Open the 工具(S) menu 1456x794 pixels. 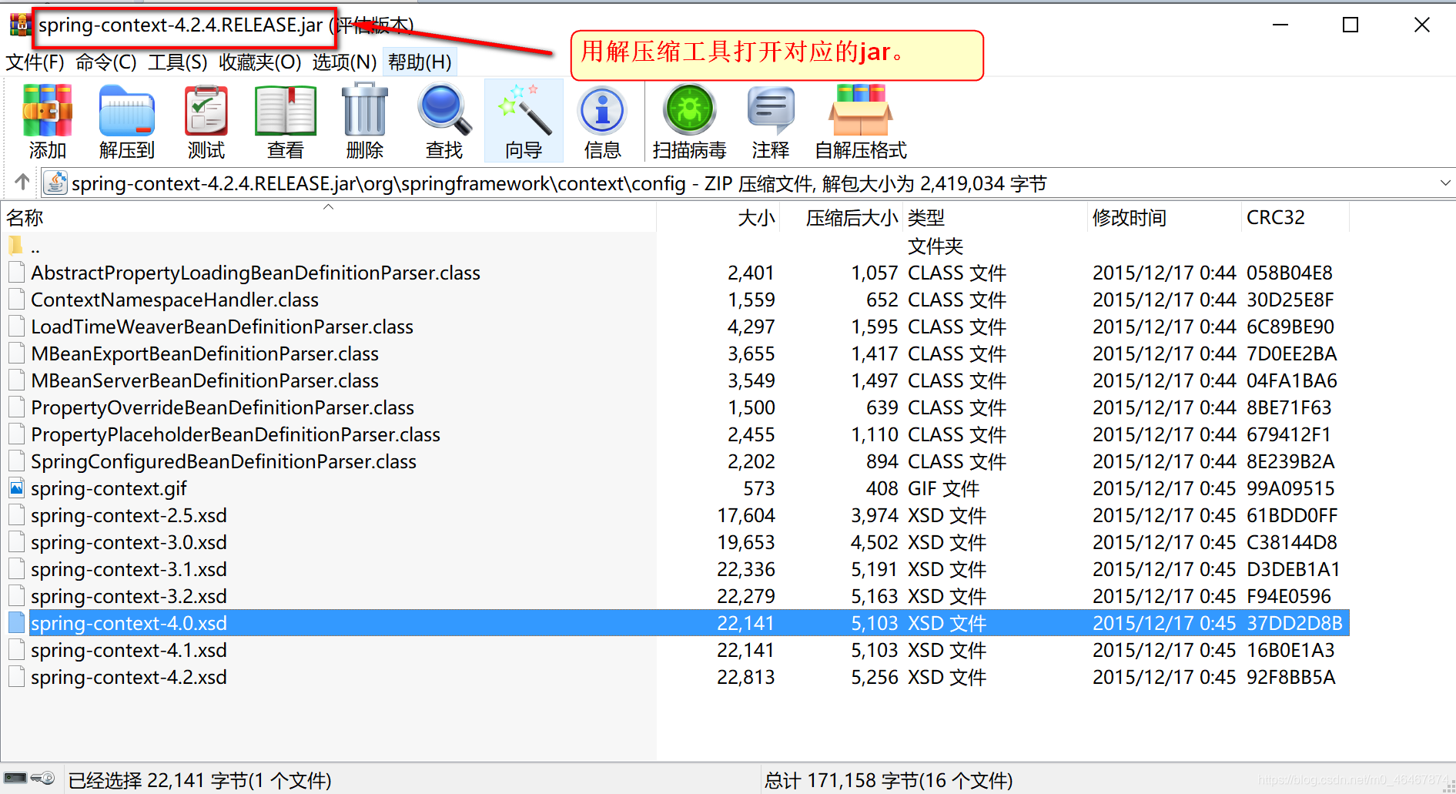[178, 62]
